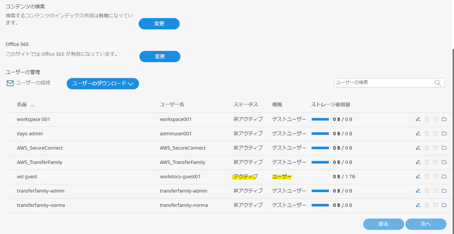Click the search magnifier icon

pos(438,83)
